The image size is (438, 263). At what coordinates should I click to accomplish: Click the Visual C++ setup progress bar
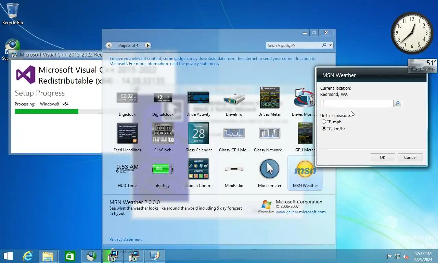tap(58, 111)
